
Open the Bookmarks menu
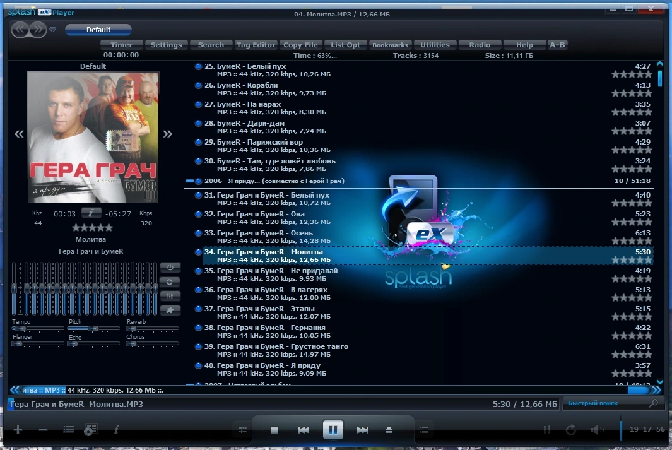click(x=390, y=45)
